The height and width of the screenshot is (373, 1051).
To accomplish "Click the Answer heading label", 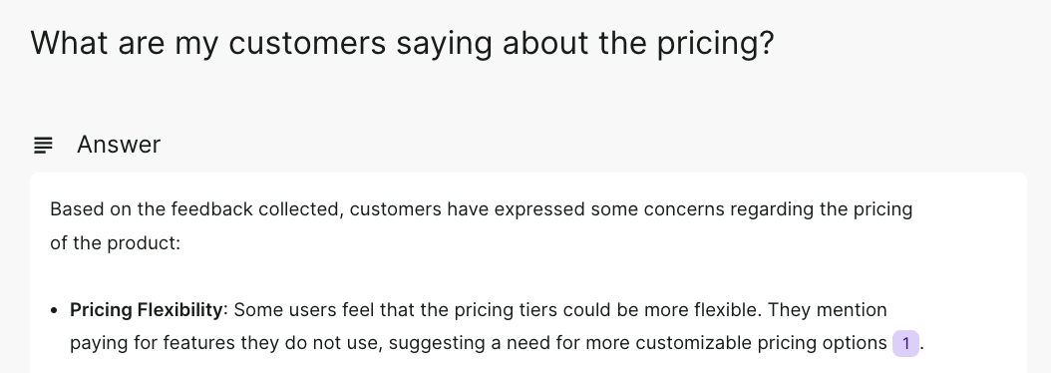I will pyautogui.click(x=119, y=145).
